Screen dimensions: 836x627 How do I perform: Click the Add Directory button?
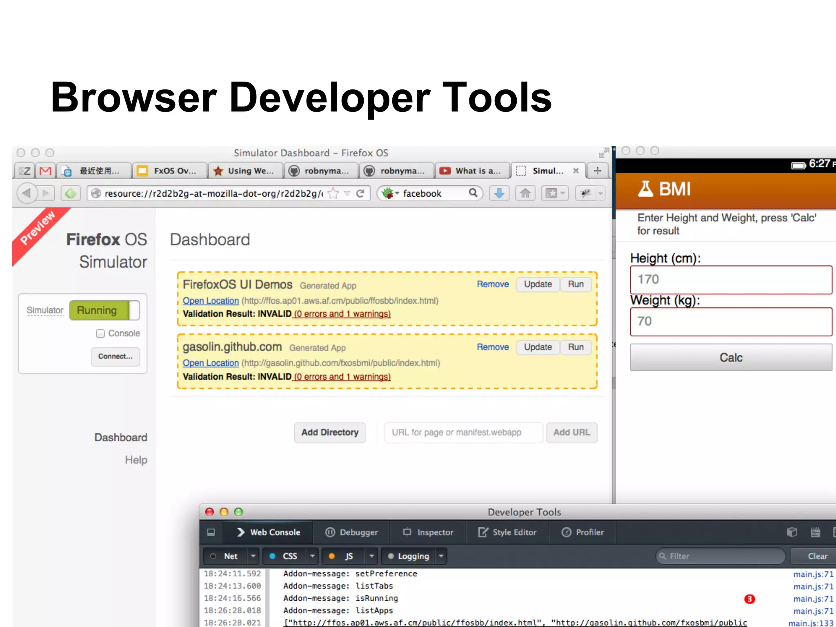330,432
